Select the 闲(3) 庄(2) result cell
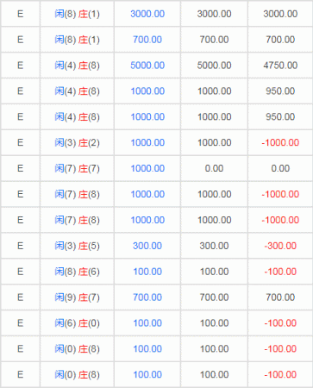The height and width of the screenshot is (388, 313). click(x=77, y=142)
